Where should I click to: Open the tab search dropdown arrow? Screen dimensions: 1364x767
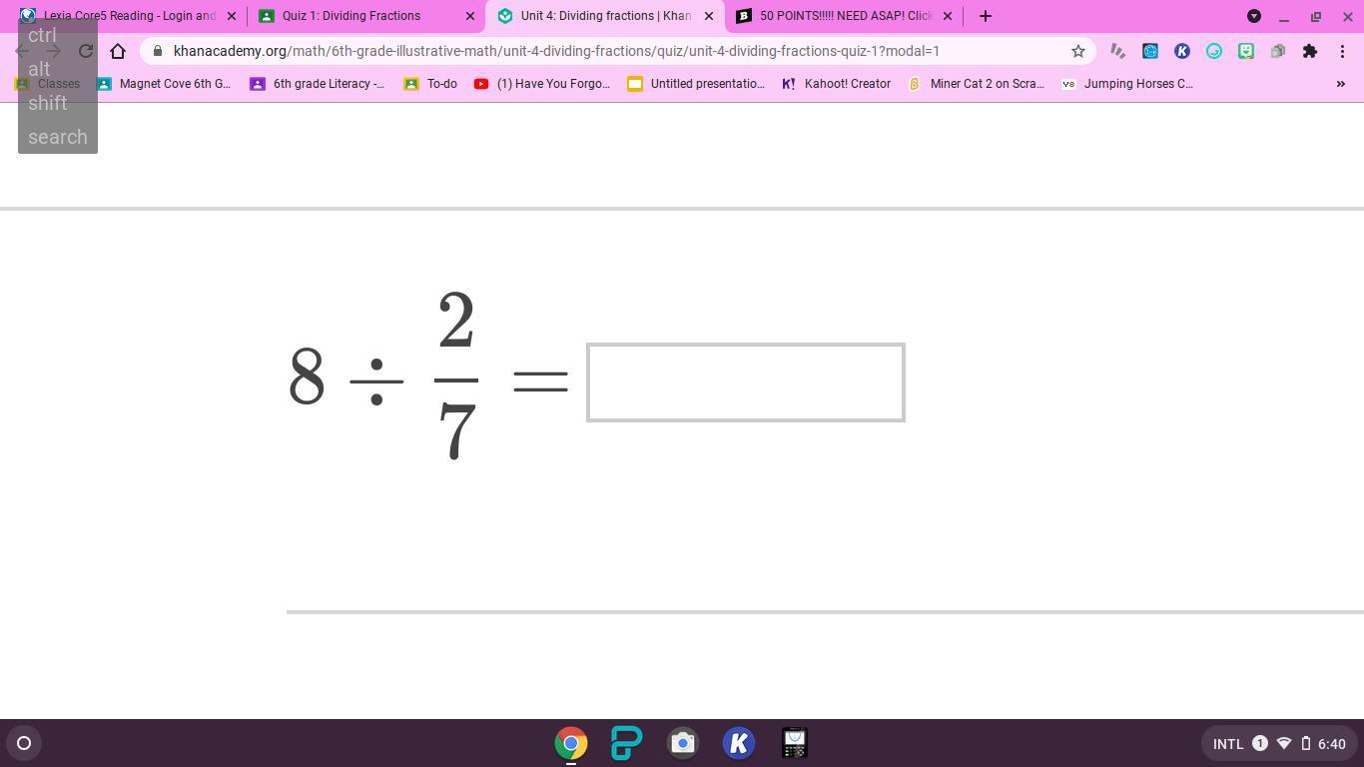pos(1254,16)
